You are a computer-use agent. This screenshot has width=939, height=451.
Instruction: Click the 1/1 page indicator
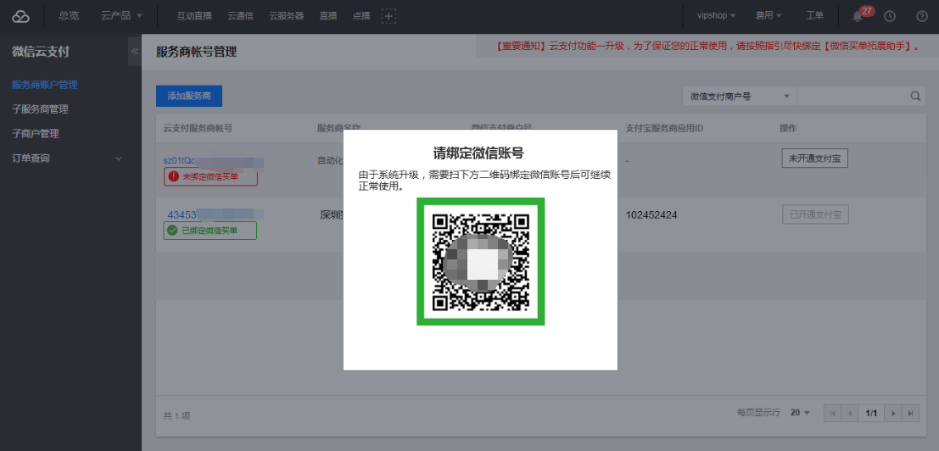pyautogui.click(x=871, y=413)
